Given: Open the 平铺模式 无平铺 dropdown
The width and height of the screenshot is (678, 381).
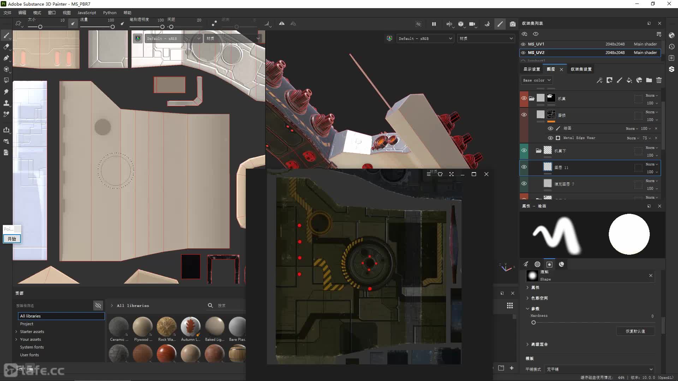Looking at the screenshot, I should [600, 369].
